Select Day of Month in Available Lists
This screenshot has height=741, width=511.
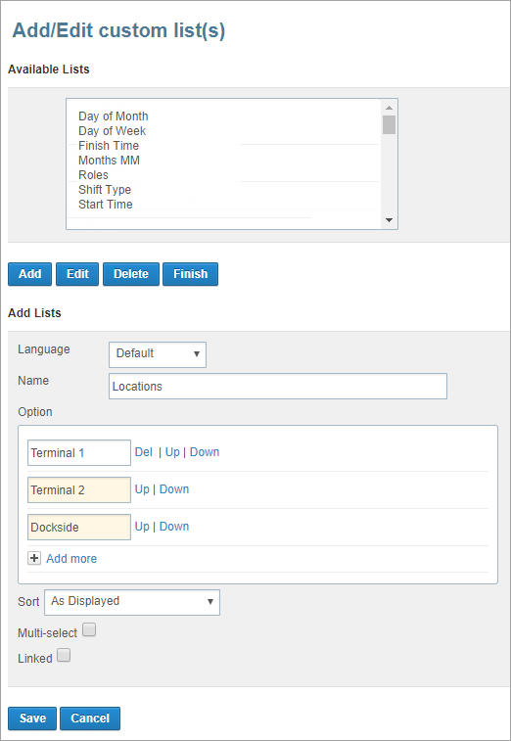(114, 116)
